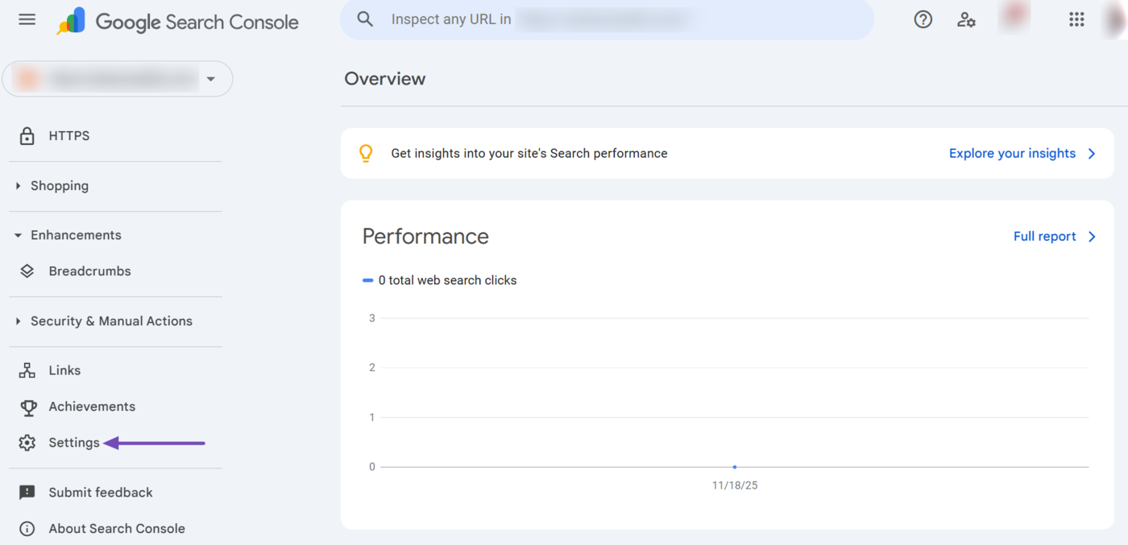Open Links report via links icon

(x=27, y=370)
